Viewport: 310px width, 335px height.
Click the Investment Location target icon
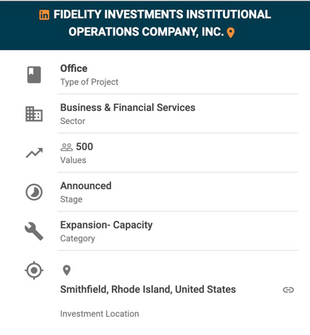pos(34,270)
